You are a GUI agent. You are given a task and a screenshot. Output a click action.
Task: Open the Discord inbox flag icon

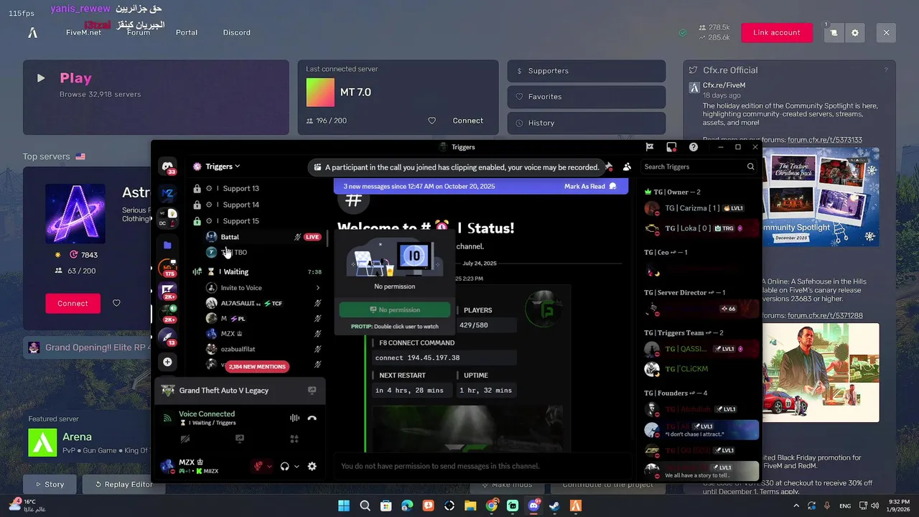click(x=650, y=146)
